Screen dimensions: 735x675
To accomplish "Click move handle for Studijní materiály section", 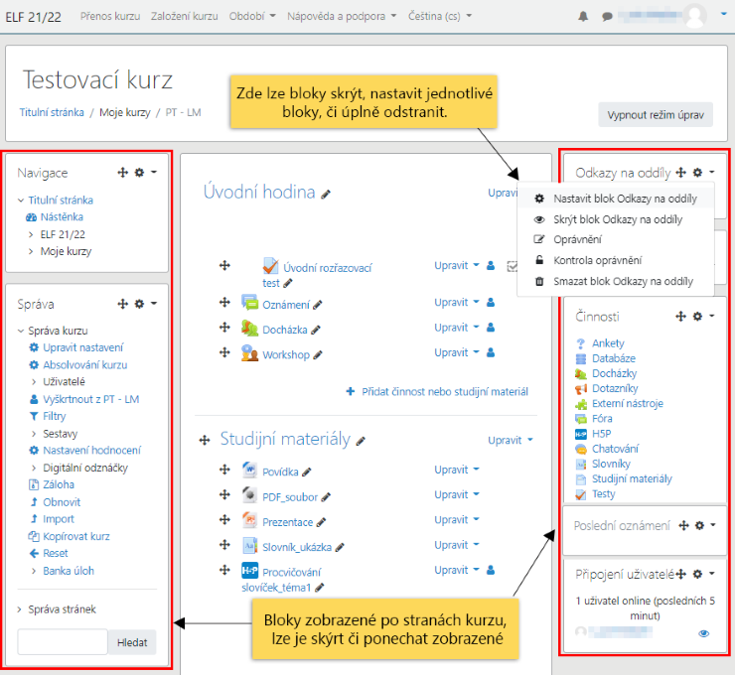I will 206,440.
